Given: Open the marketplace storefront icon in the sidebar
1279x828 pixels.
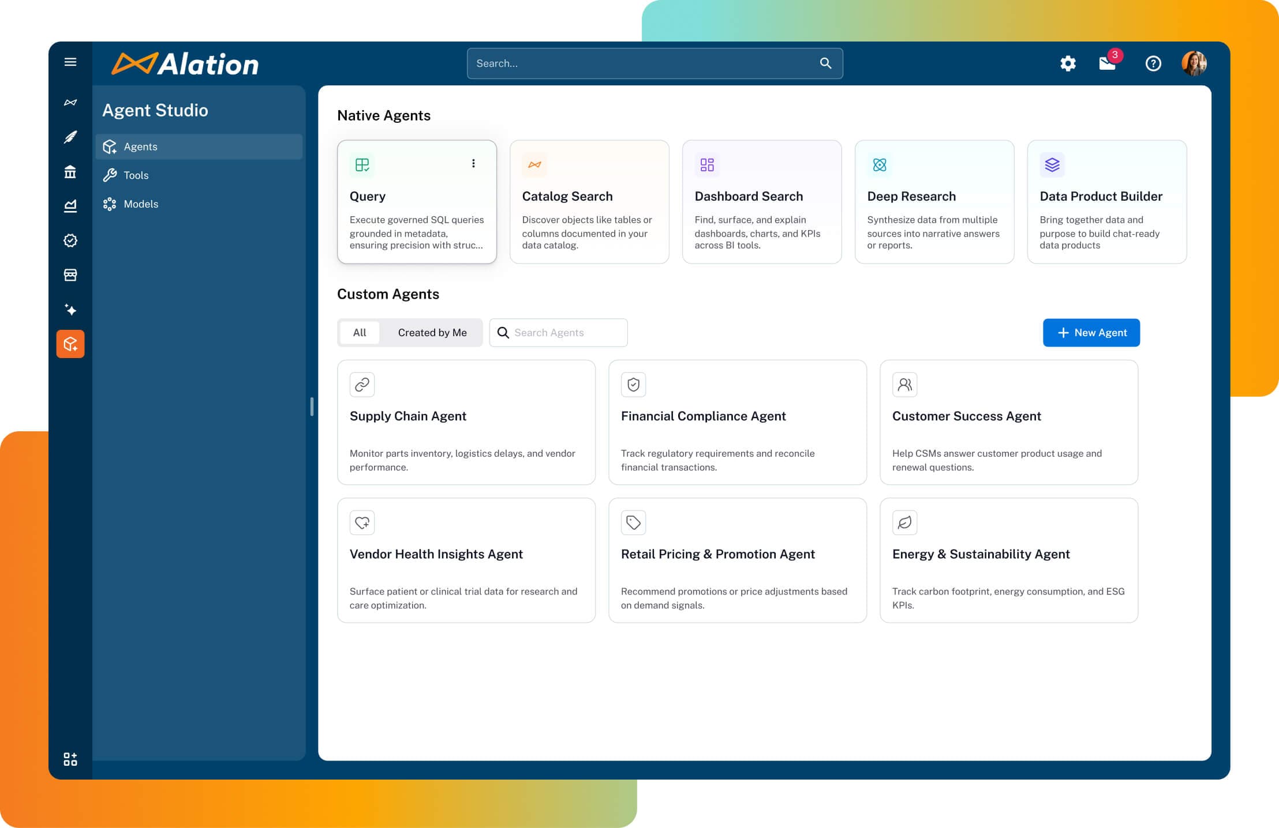Looking at the screenshot, I should 70,275.
